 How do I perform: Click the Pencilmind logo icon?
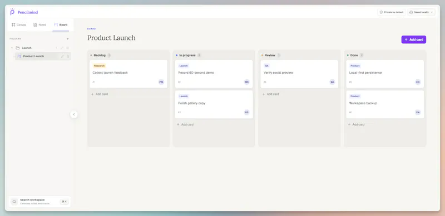click(12, 12)
